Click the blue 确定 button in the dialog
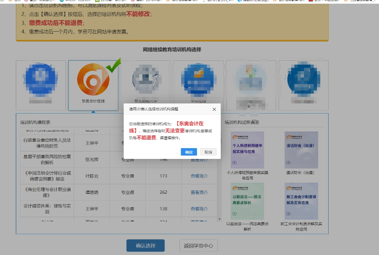Viewport: 379px width, 255px height. point(188,152)
